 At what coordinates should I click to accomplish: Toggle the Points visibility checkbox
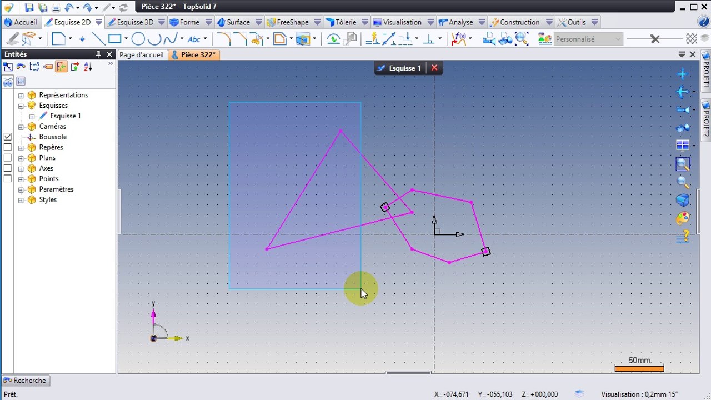coord(8,179)
